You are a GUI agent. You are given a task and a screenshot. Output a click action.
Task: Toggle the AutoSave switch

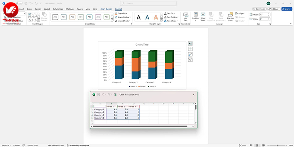(19, 3)
